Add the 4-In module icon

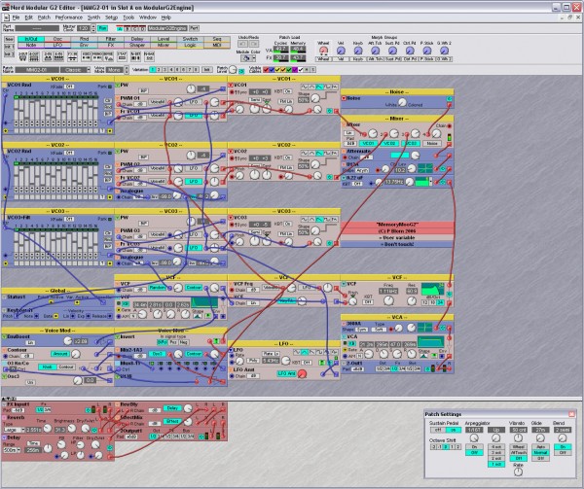(58, 56)
